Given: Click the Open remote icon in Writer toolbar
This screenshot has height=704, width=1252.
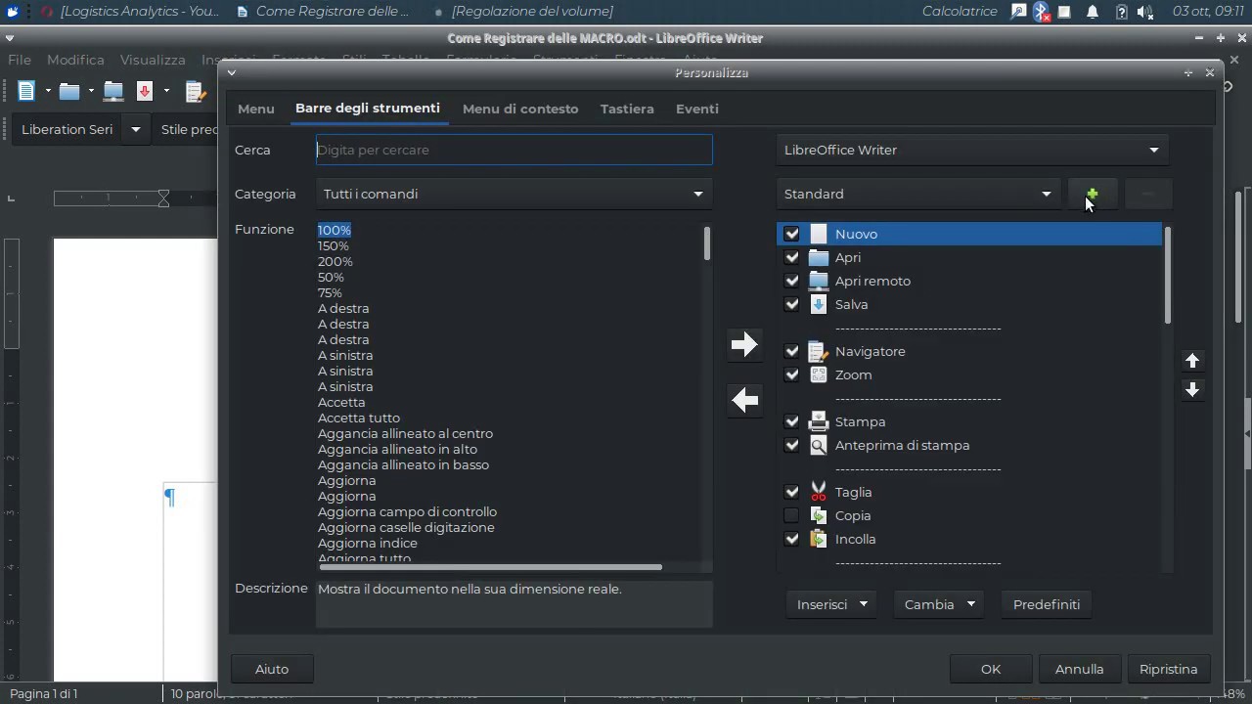Looking at the screenshot, I should pos(113,91).
